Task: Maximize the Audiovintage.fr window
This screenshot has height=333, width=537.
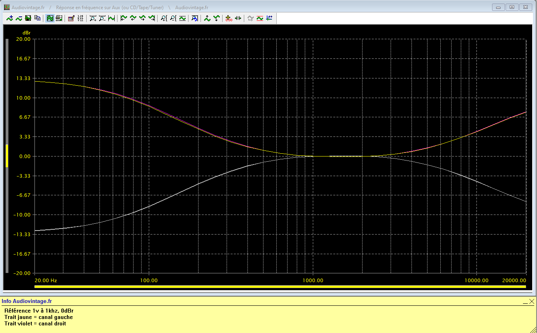Action: point(512,7)
